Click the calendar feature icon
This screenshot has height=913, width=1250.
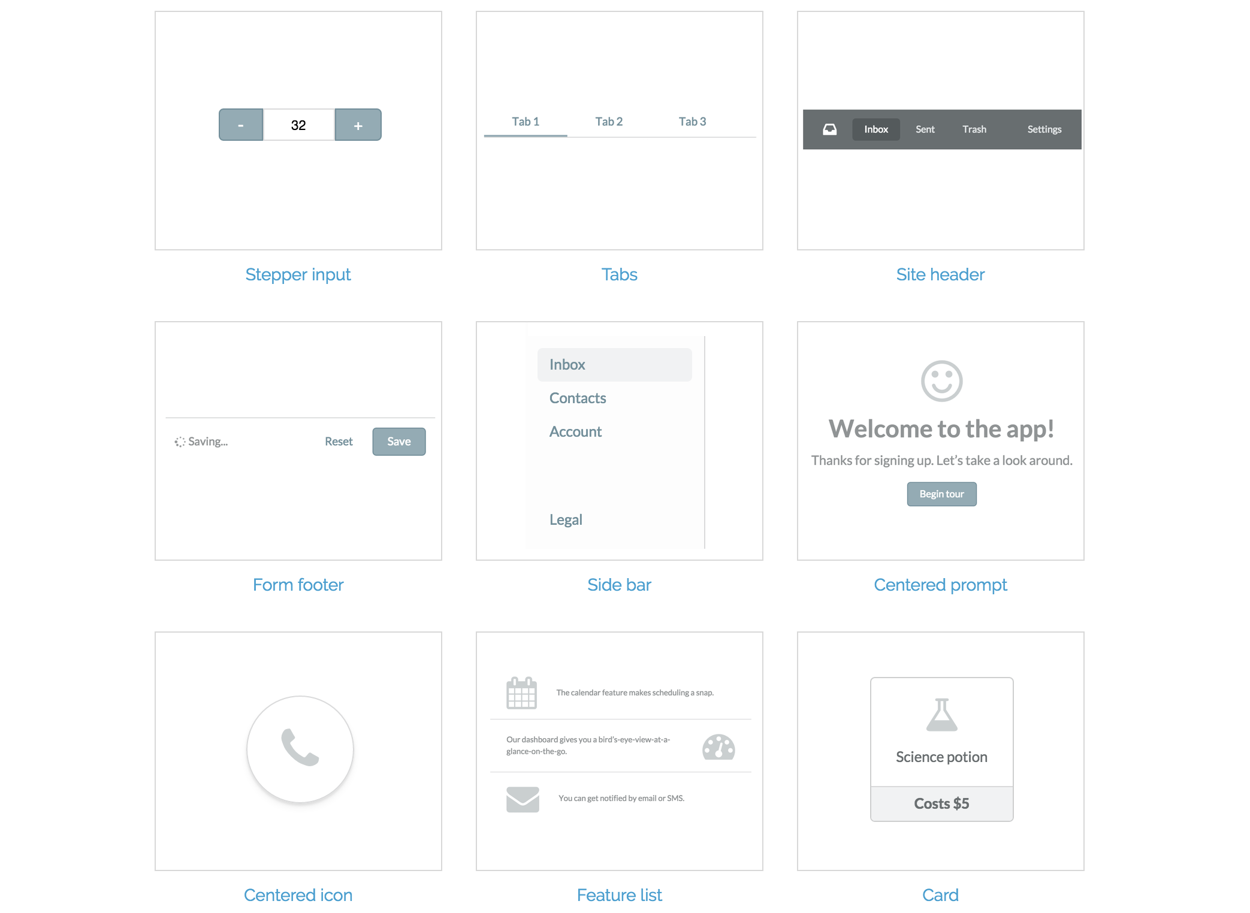pyautogui.click(x=521, y=693)
